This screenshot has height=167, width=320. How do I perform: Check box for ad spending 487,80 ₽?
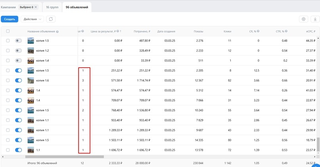(x=8, y=40)
